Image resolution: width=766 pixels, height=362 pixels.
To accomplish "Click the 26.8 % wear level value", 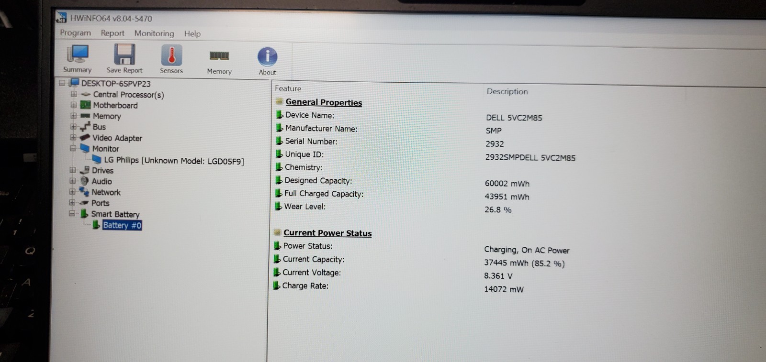I will pos(498,209).
